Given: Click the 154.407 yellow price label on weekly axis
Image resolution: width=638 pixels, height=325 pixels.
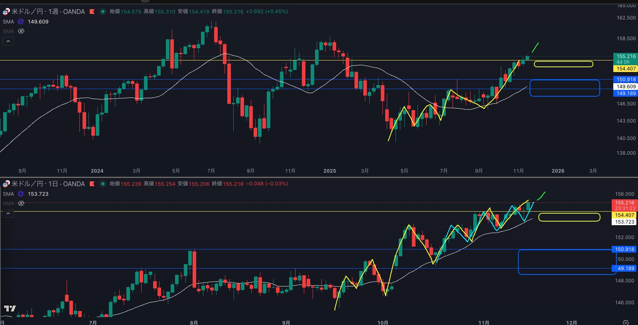Looking at the screenshot, I should (626, 69).
